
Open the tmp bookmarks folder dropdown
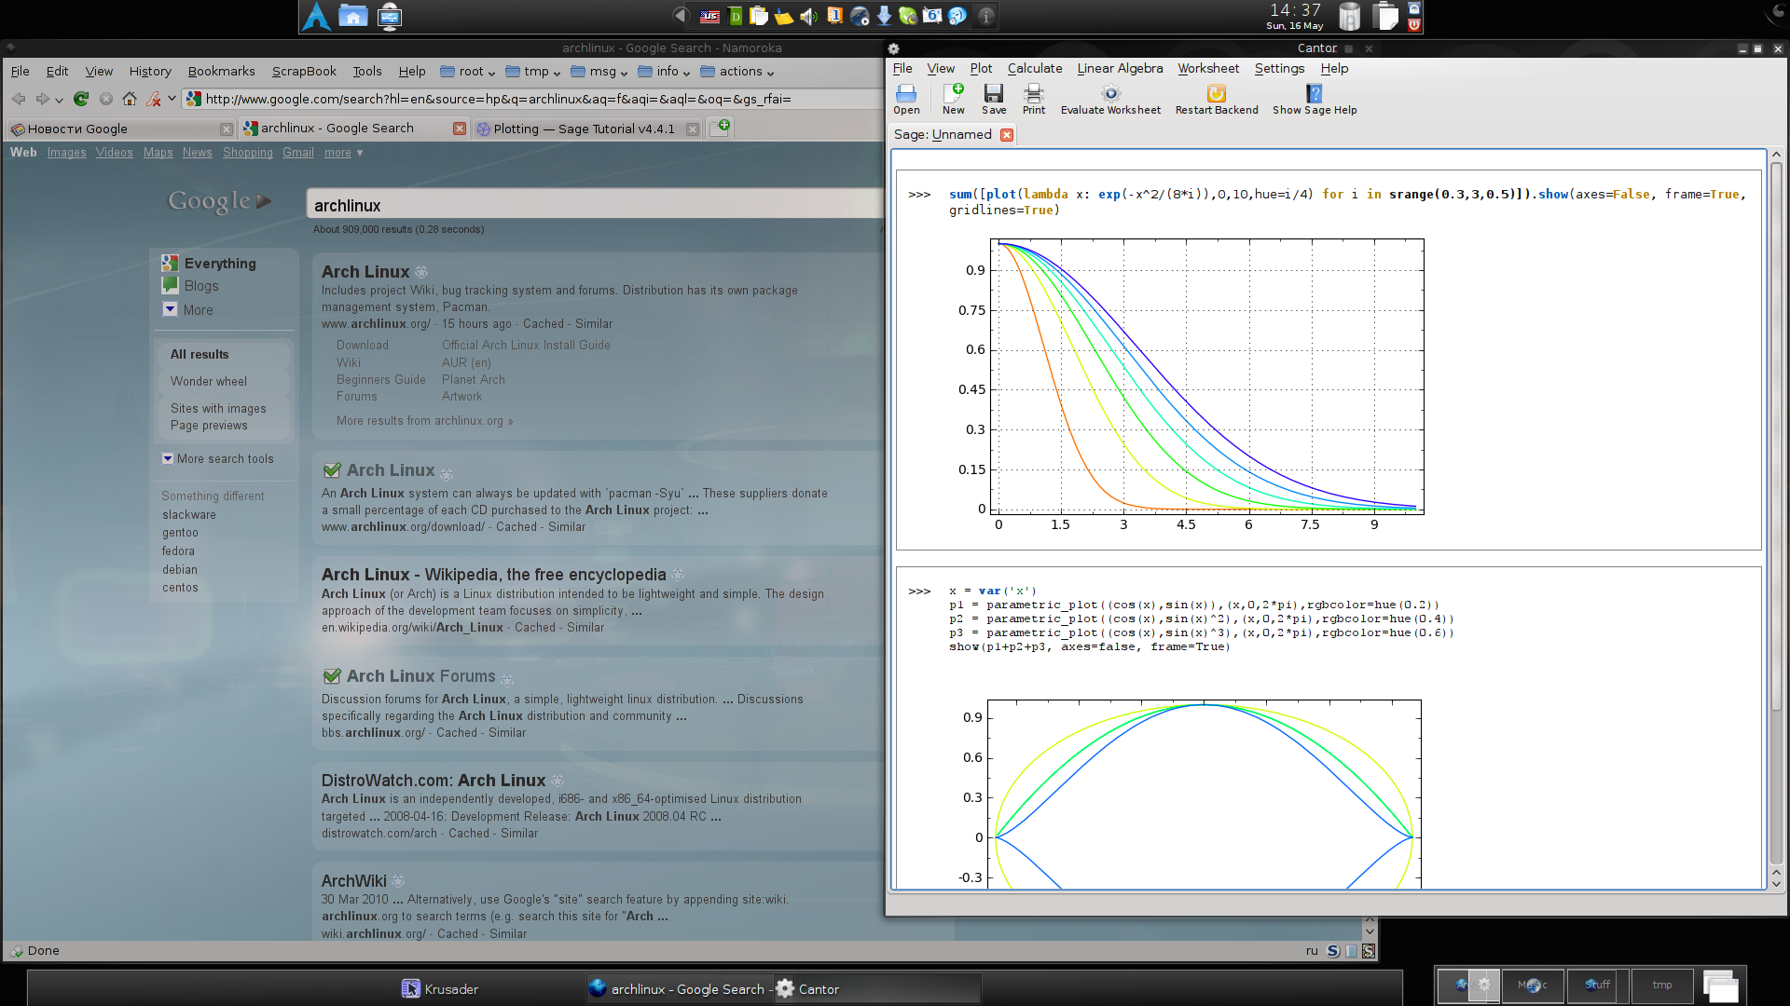(x=532, y=72)
